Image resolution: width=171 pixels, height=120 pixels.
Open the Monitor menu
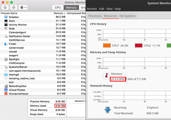[x=92, y=9]
